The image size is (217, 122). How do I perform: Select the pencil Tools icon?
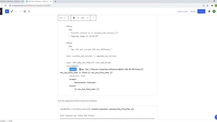(12, 11)
